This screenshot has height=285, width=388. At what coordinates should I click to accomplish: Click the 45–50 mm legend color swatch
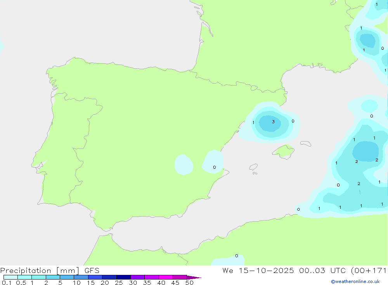tap(180, 277)
